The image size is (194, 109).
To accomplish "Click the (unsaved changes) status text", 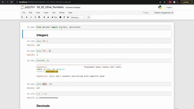I will [73, 7].
